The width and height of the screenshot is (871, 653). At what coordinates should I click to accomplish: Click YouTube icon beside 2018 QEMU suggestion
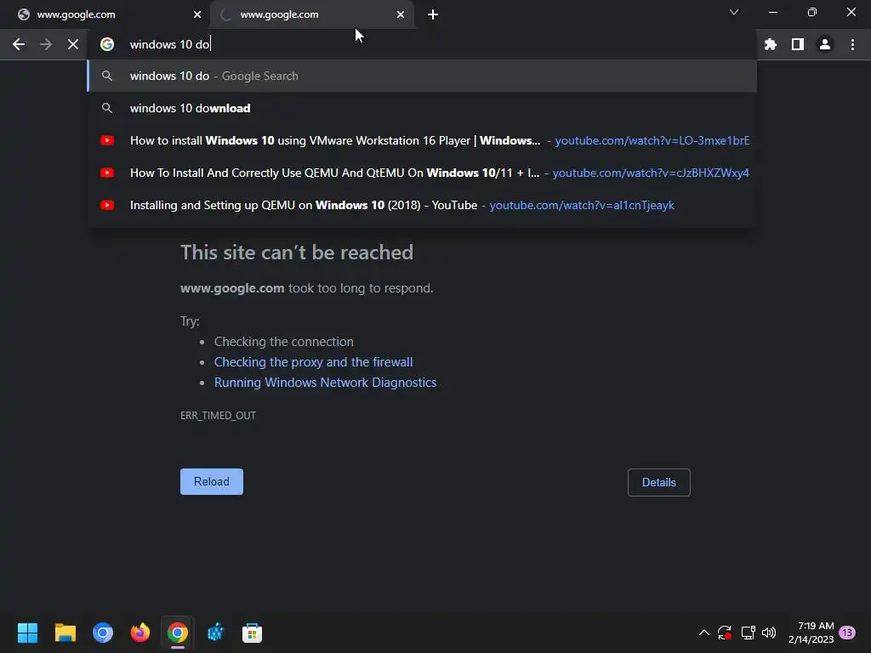tap(107, 205)
